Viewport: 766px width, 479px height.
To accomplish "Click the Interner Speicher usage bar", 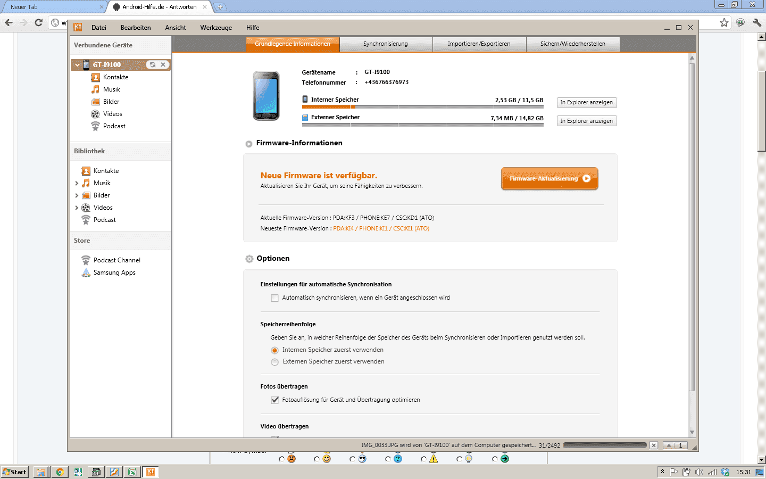I will pyautogui.click(x=423, y=106).
